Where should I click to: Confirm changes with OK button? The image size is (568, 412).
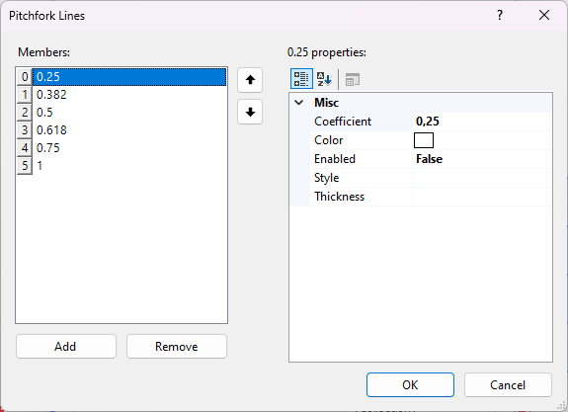410,384
